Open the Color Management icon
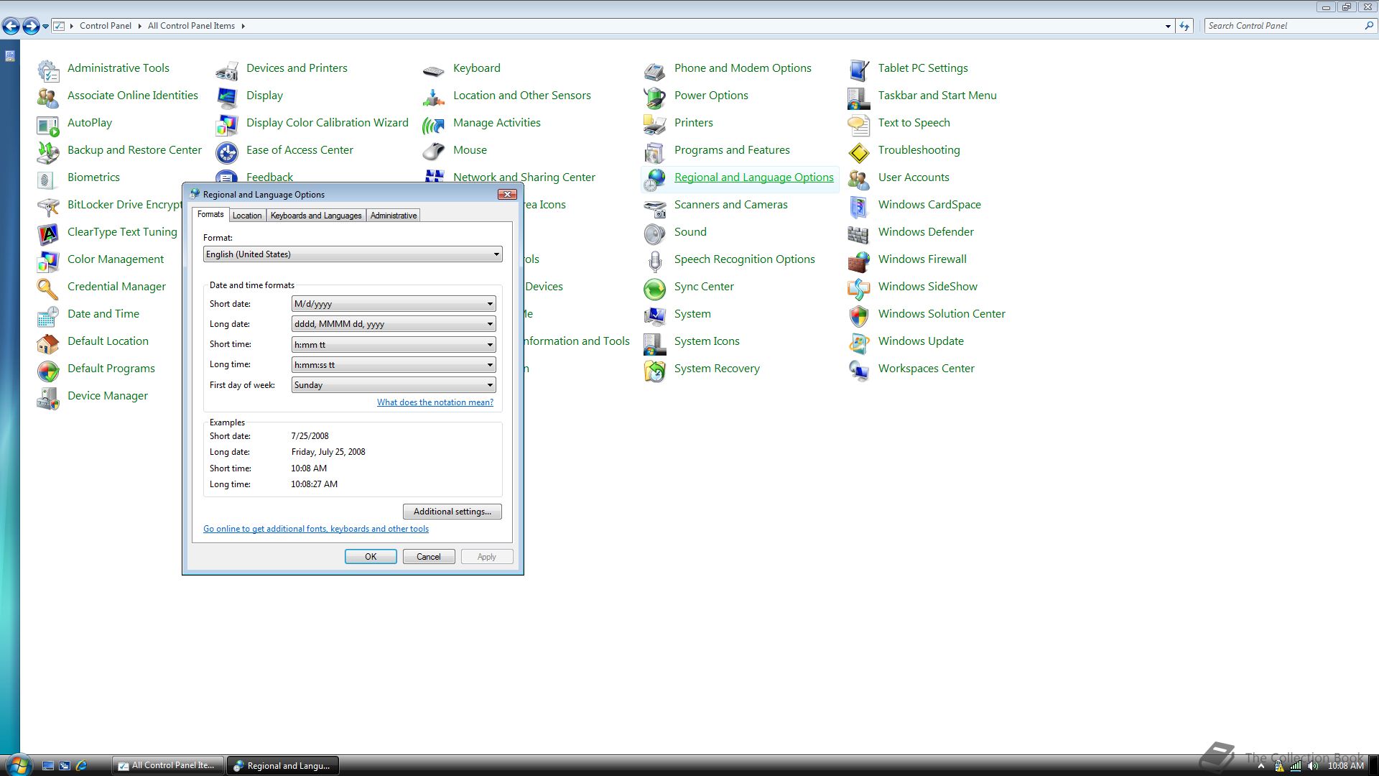 (47, 261)
